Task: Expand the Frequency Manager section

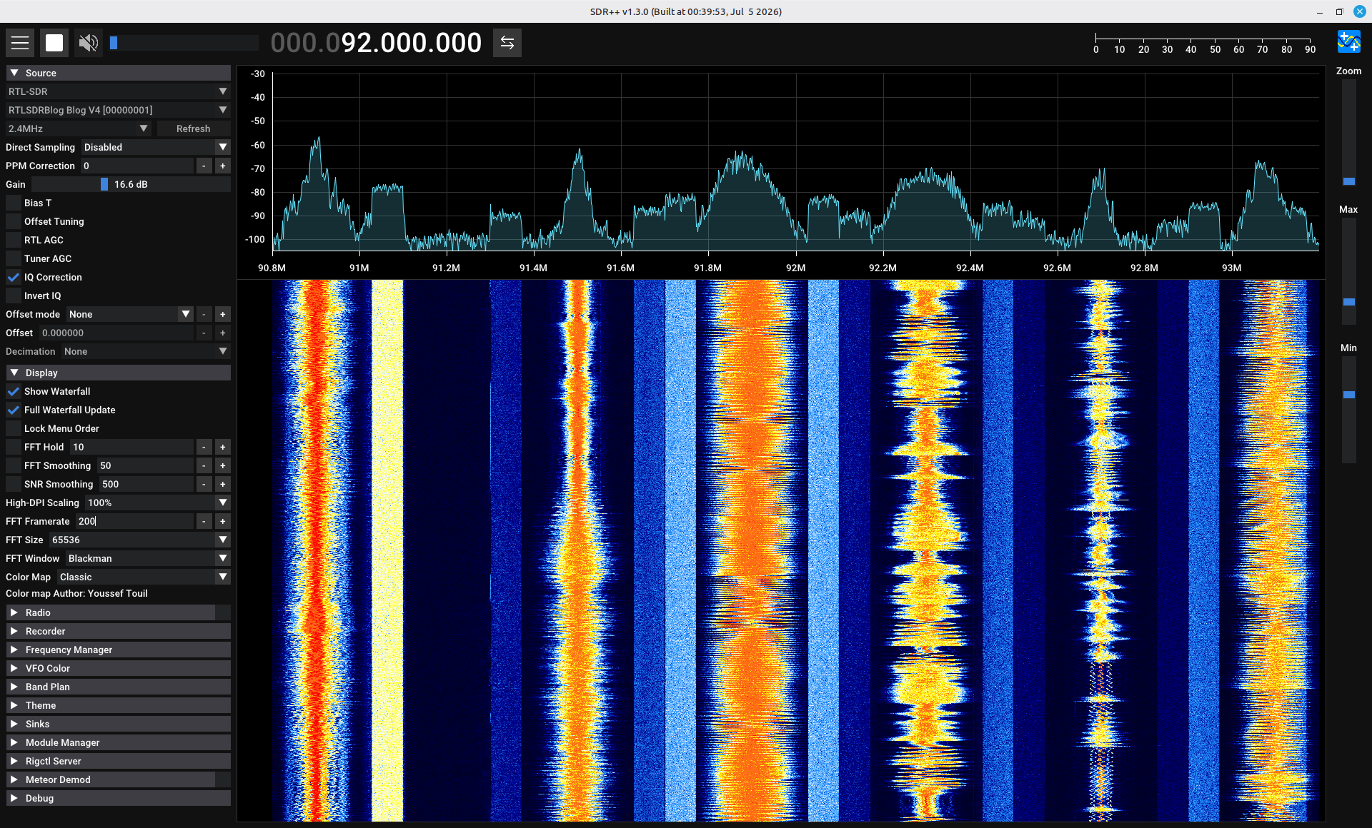Action: click(119, 650)
